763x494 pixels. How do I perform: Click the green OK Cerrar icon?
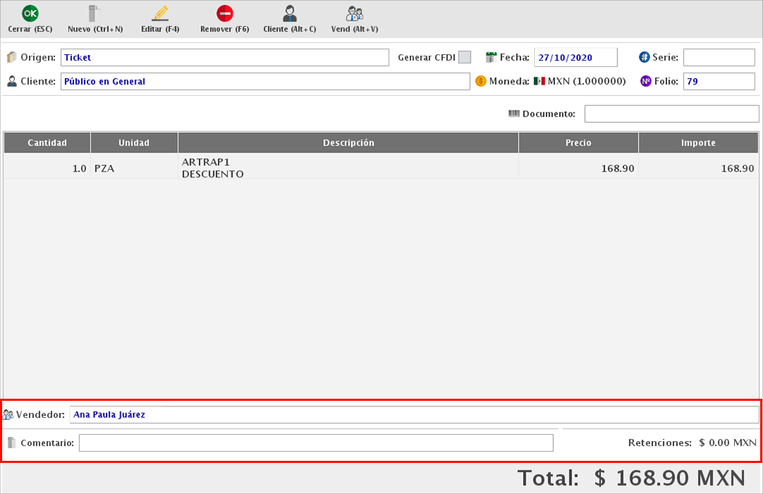[30, 14]
